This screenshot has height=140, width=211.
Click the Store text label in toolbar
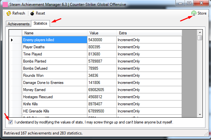[202, 13]
